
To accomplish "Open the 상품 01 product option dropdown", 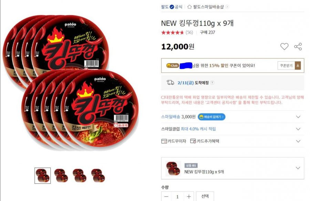I will 232,168.
